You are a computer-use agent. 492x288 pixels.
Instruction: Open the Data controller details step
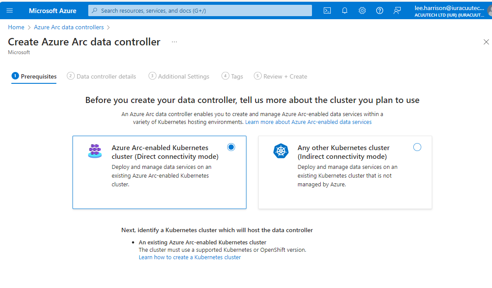point(101,76)
